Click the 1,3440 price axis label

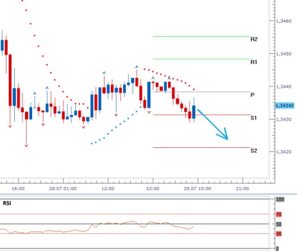(284, 86)
